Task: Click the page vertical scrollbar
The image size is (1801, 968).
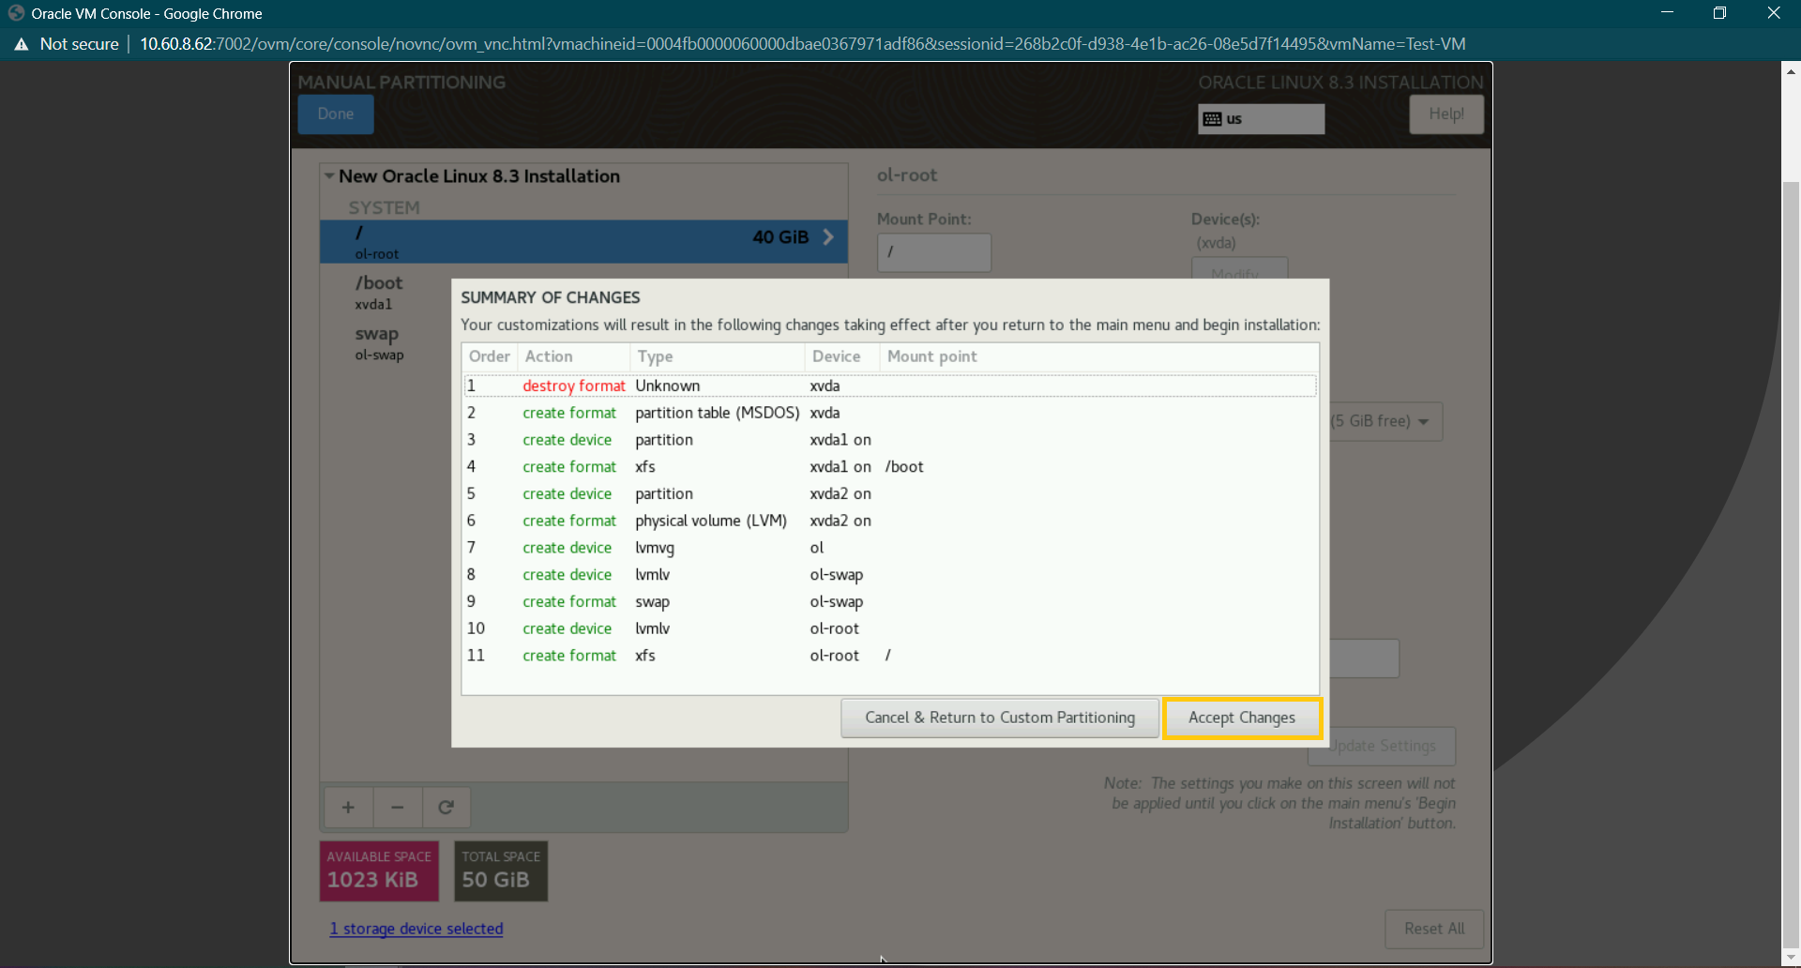Action: 1791,563
